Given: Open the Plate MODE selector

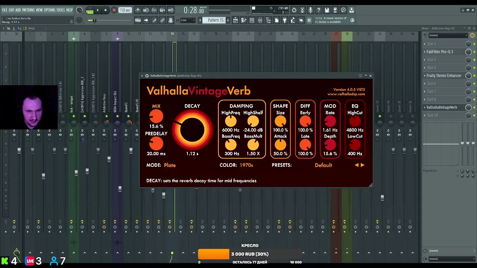Looking at the screenshot, I should click(x=170, y=165).
